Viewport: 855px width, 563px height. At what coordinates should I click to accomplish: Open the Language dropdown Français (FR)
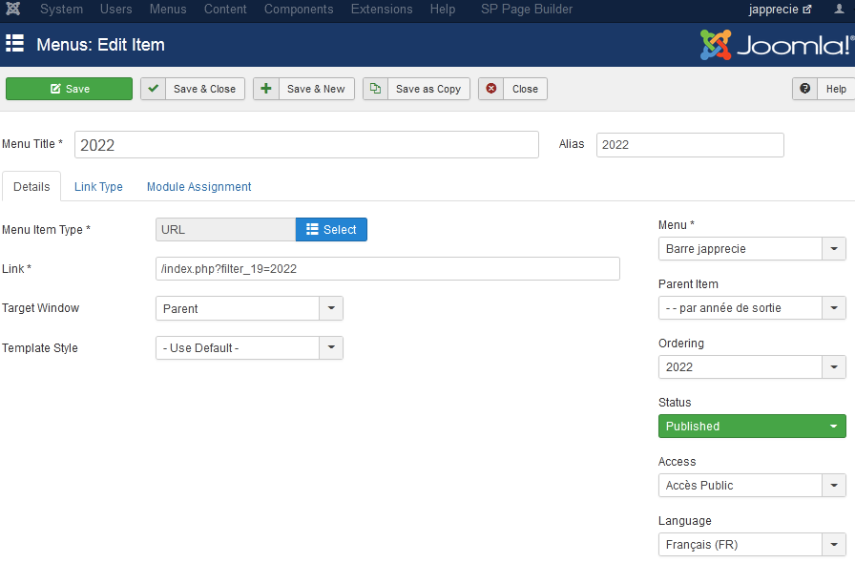[752, 545]
